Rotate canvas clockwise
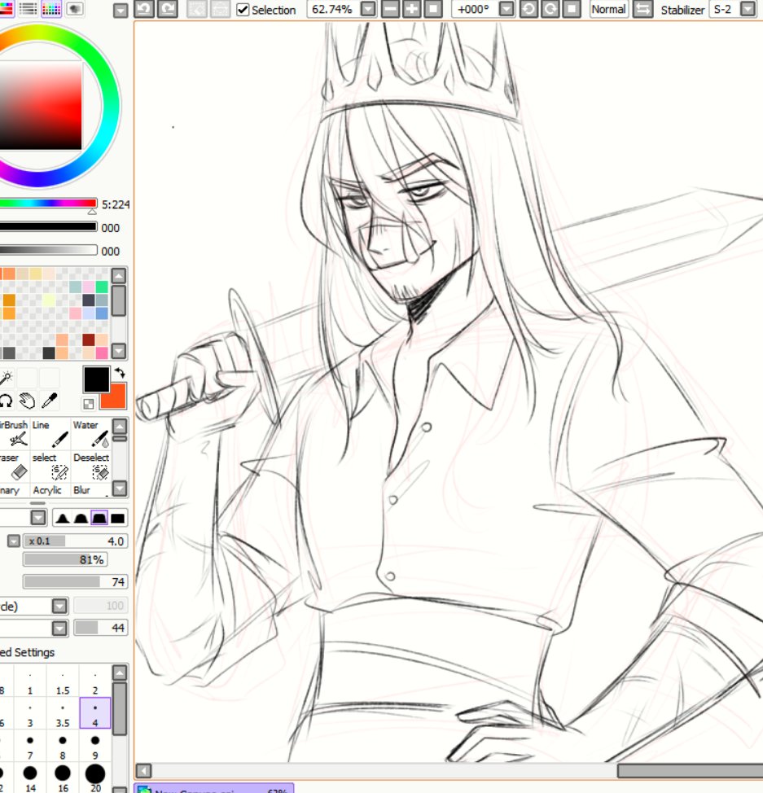This screenshot has height=793, width=763. pyautogui.click(x=550, y=9)
